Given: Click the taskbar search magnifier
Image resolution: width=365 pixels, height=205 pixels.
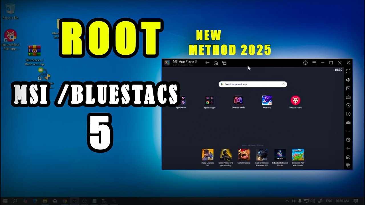Looking at the screenshot, I should pyautogui.click(x=15, y=201).
